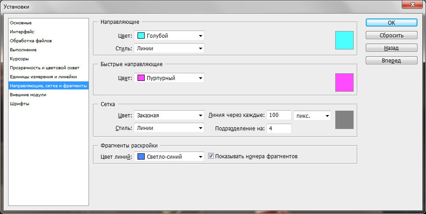Open the Выполнение category
The width and height of the screenshot is (426, 214).
click(x=49, y=50)
